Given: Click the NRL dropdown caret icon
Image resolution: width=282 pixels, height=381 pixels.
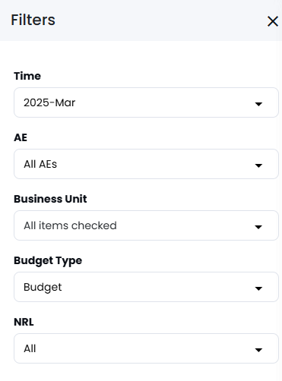Looking at the screenshot, I should [258, 350].
